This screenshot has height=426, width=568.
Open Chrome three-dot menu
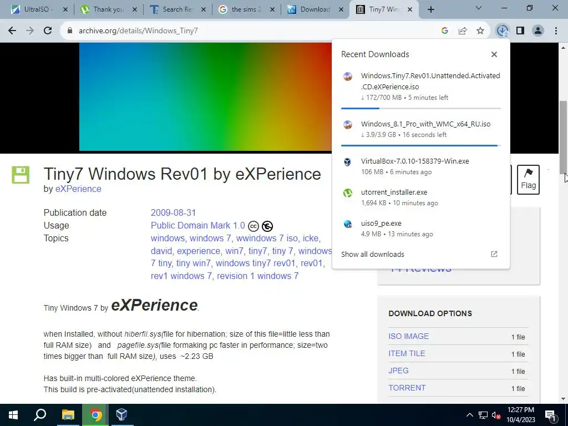click(x=556, y=31)
